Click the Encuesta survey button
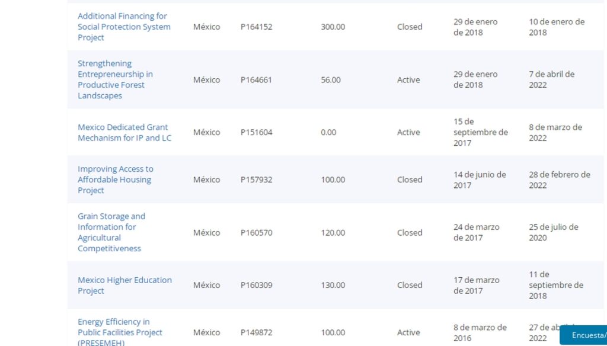The height and width of the screenshot is (346, 607). pyautogui.click(x=586, y=335)
